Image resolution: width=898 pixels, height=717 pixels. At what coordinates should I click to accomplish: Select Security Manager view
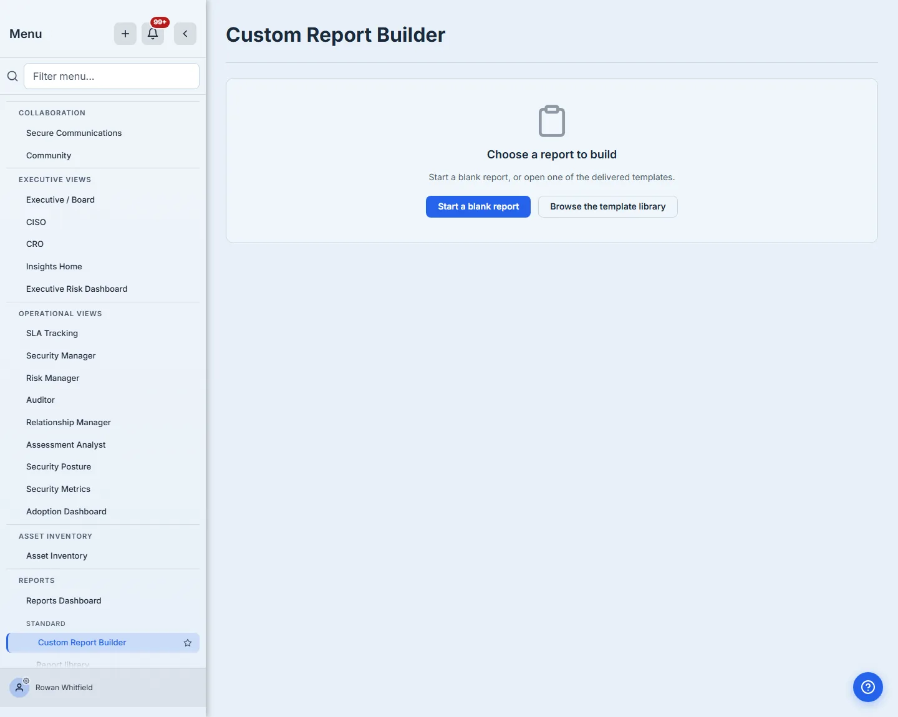(103, 355)
